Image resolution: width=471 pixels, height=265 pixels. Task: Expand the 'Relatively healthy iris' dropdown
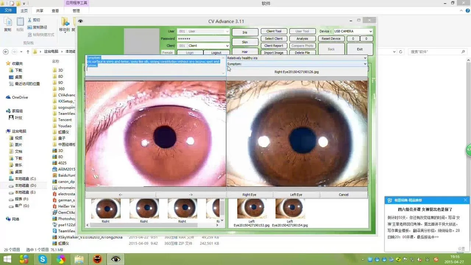tap(365, 58)
